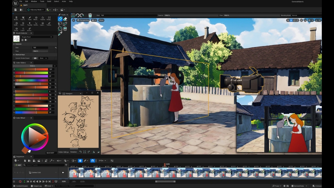Click the undo arrow above viewport
This screenshot has width=334, height=188.
tap(77, 15)
